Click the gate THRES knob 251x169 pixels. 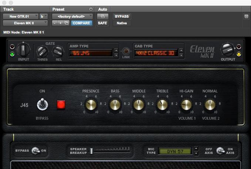43,52
